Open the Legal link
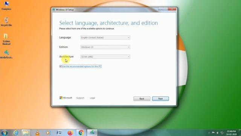This screenshot has height=136, width=241. point(92,98)
